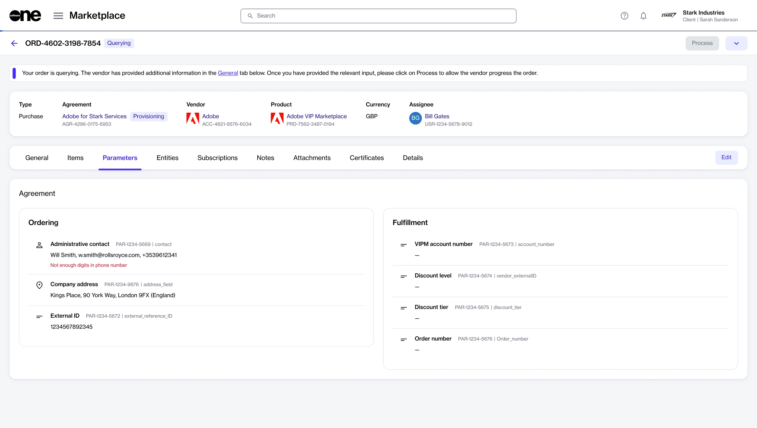The image size is (757, 428).
Task: Open the Adobe for Stark Services agreement link
Action: tap(94, 116)
